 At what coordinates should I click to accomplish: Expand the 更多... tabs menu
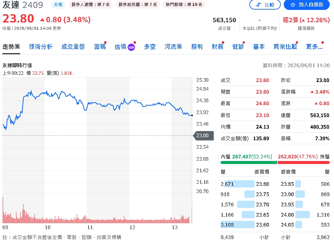point(314,47)
